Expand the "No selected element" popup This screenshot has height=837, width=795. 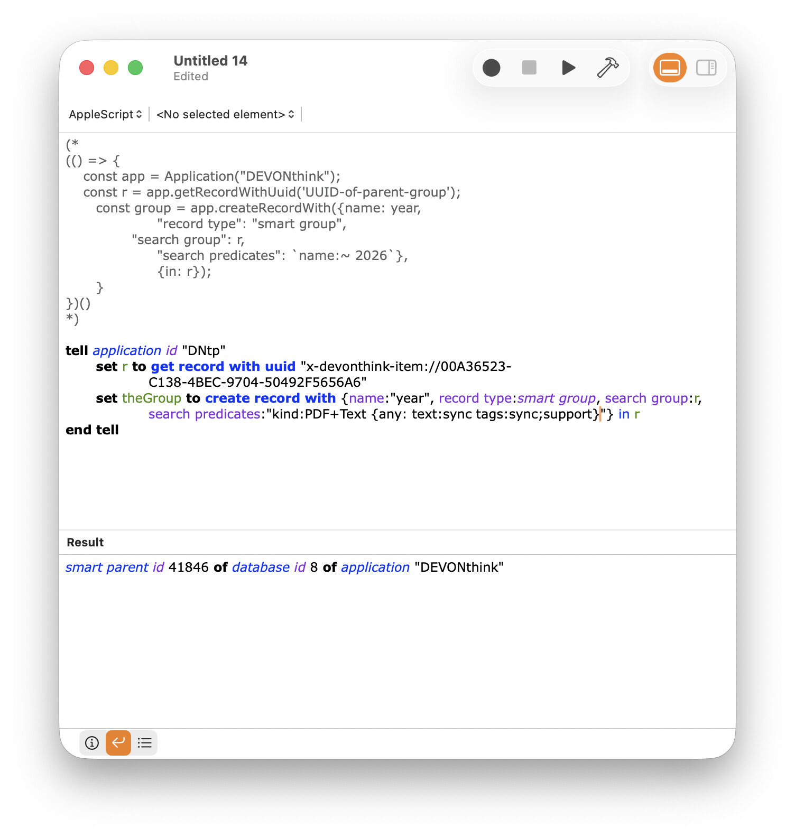coord(225,114)
